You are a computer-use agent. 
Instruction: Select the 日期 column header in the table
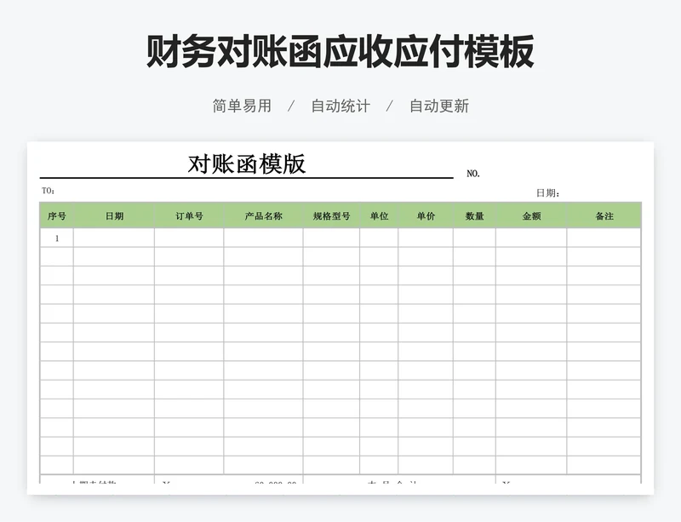click(114, 215)
